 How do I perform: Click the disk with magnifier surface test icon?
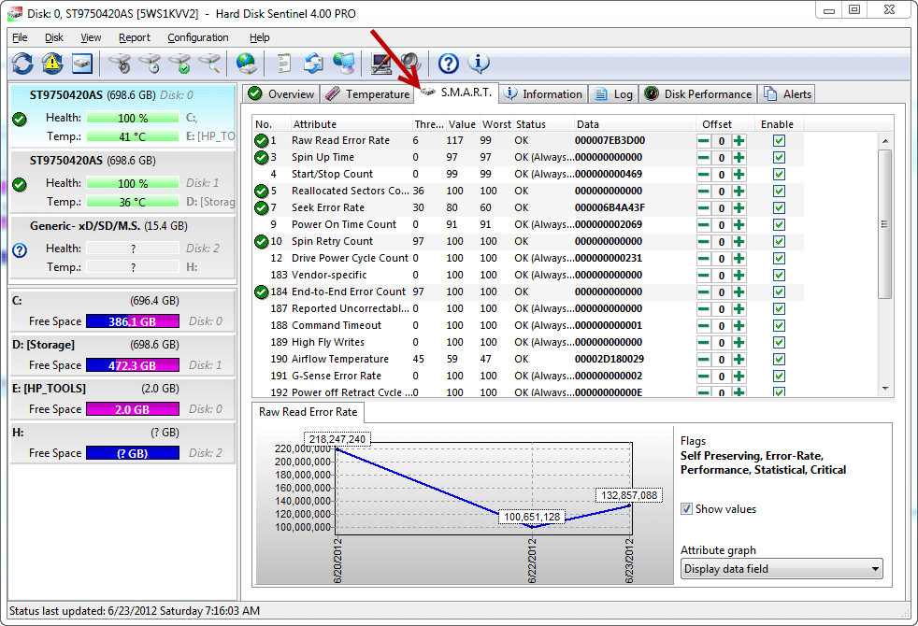210,64
